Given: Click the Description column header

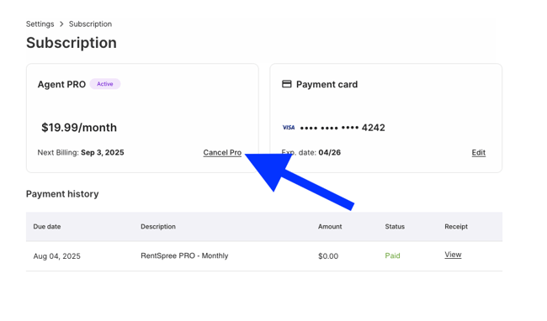Looking at the screenshot, I should click(158, 226).
